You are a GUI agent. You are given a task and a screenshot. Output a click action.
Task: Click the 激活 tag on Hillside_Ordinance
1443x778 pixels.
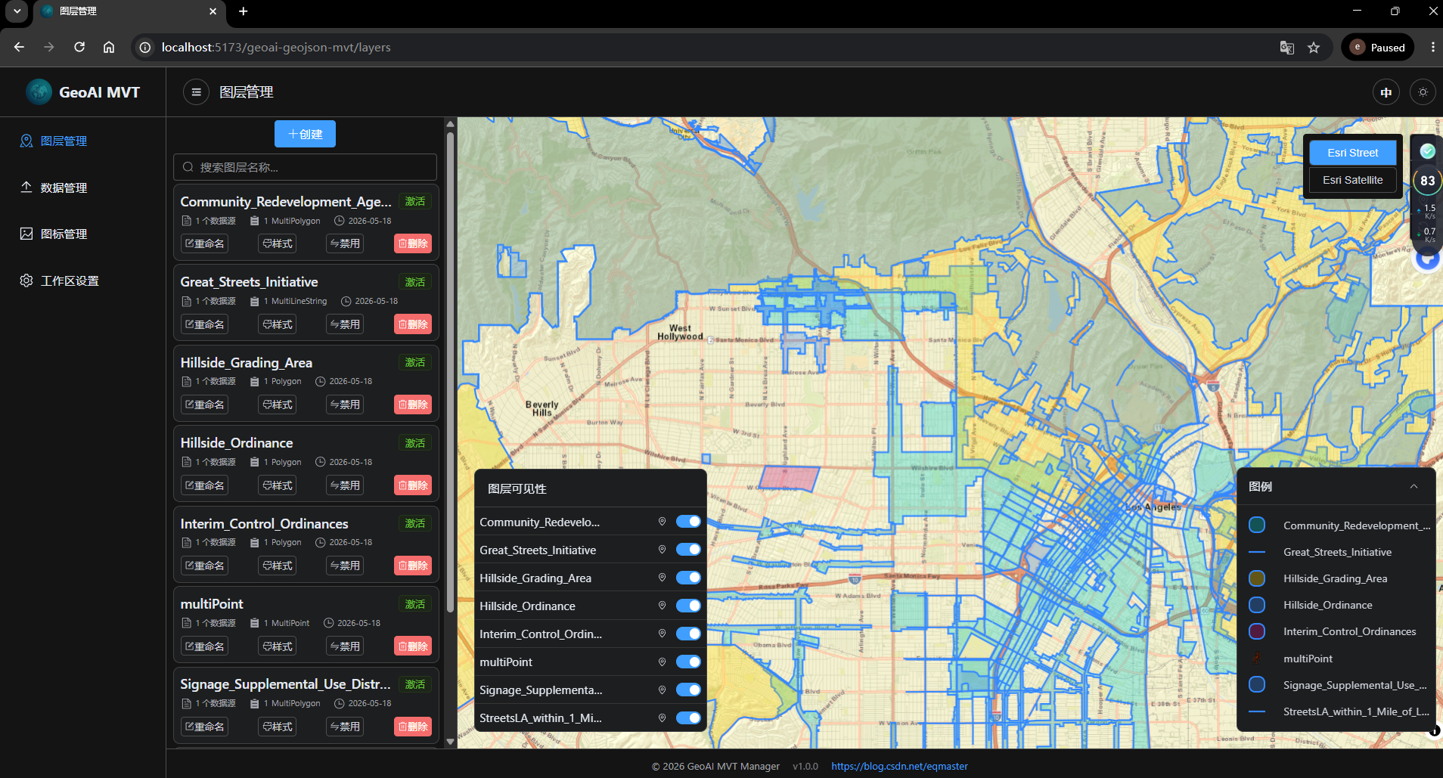(414, 443)
